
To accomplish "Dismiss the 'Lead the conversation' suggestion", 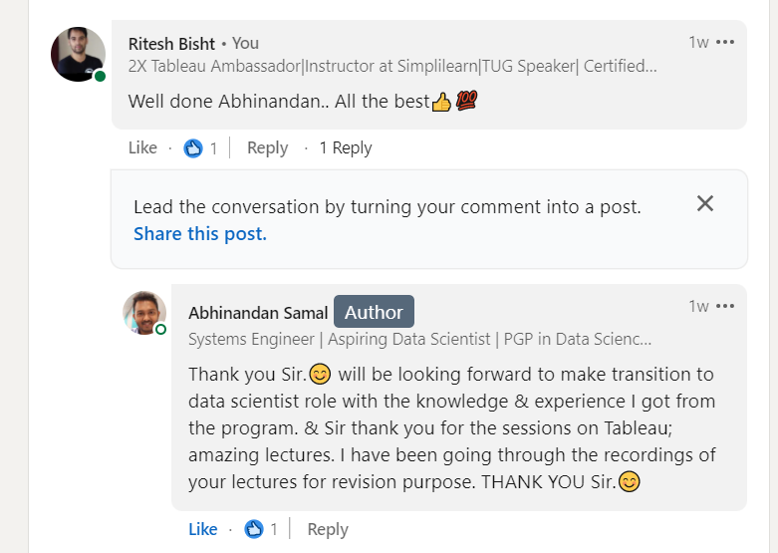I will tap(705, 204).
